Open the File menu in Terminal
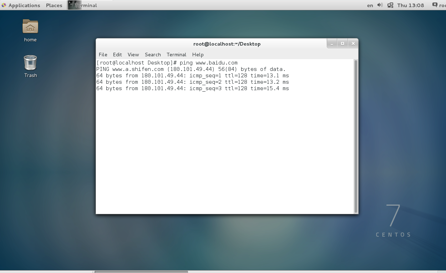This screenshot has width=446, height=273. (103, 55)
